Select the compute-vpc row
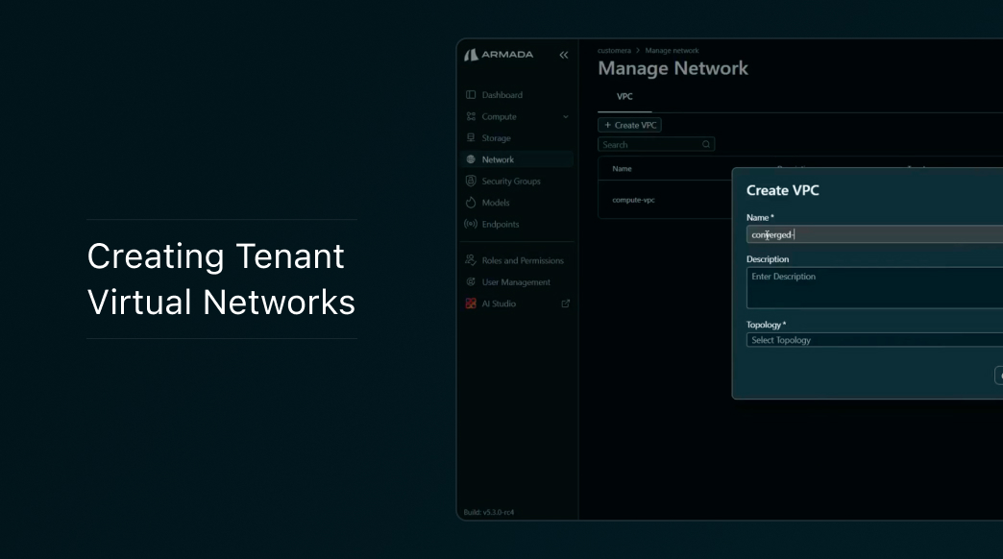The image size is (1003, 559). tap(665, 200)
